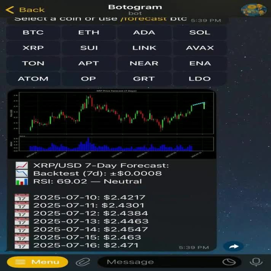Tap the 2025-07-12: $2.4384 forecast line
271x271 pixels.
pyautogui.click(x=91, y=213)
